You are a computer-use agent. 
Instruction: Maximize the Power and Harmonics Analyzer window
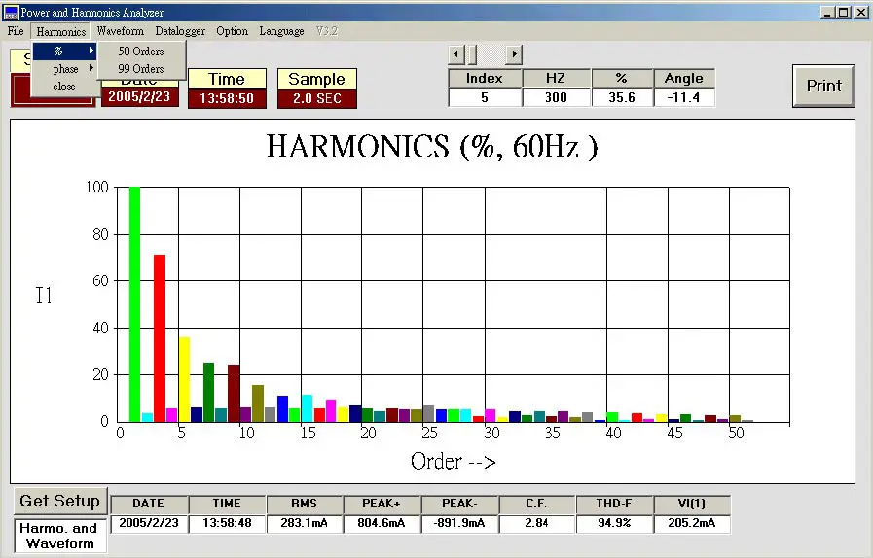(x=844, y=13)
